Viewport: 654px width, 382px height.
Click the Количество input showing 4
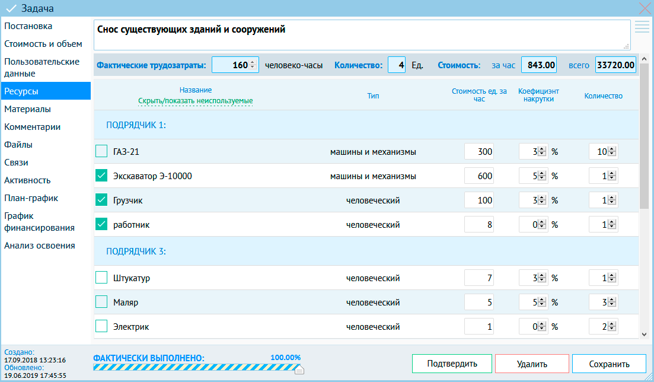pos(396,65)
